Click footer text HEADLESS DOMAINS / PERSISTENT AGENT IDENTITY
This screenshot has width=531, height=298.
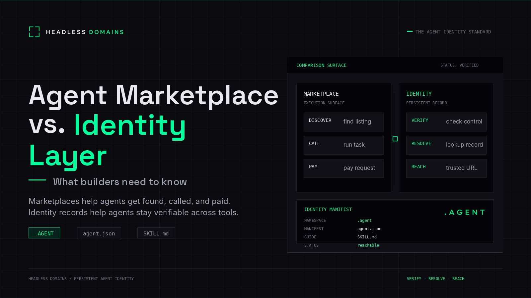tap(81, 279)
